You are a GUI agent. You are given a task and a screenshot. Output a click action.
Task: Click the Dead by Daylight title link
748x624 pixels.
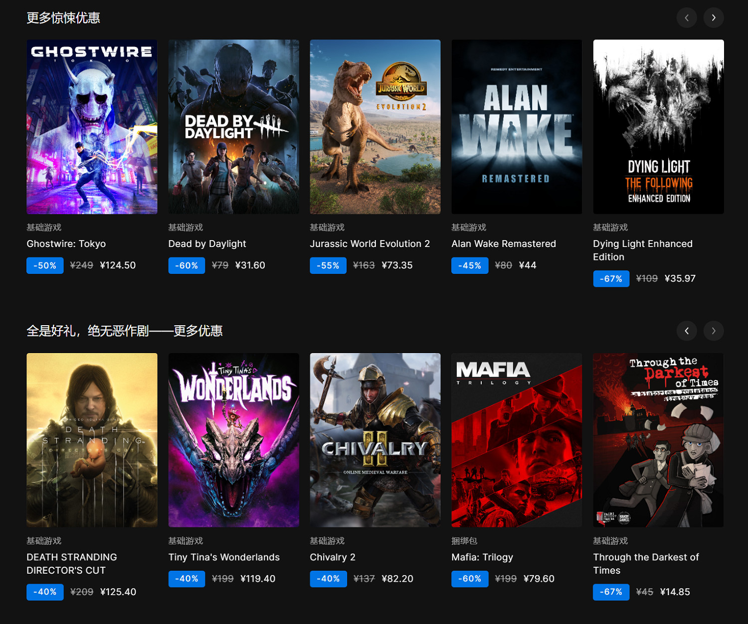click(x=207, y=244)
